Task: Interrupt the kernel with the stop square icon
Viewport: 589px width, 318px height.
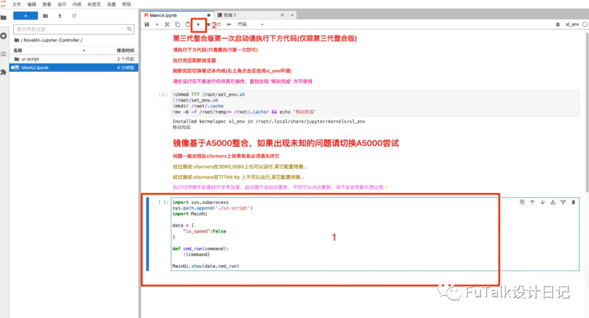Action: 208,25
